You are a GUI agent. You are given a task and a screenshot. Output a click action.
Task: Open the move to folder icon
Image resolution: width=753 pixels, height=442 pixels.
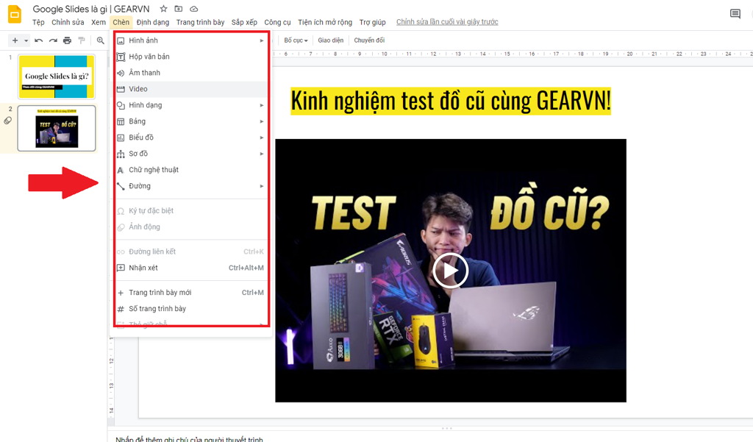pos(179,9)
